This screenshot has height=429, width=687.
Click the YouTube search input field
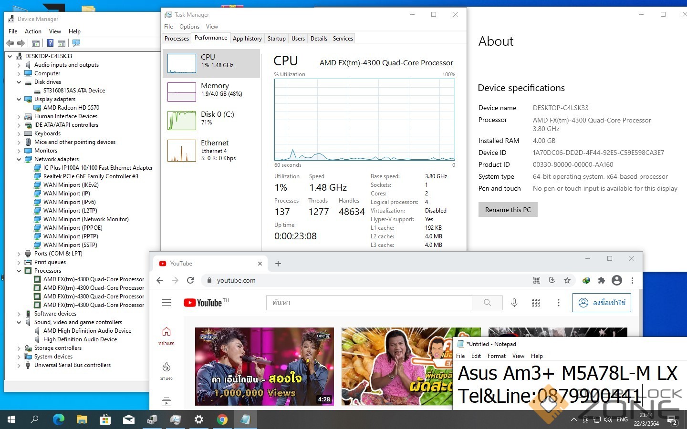[x=369, y=303]
